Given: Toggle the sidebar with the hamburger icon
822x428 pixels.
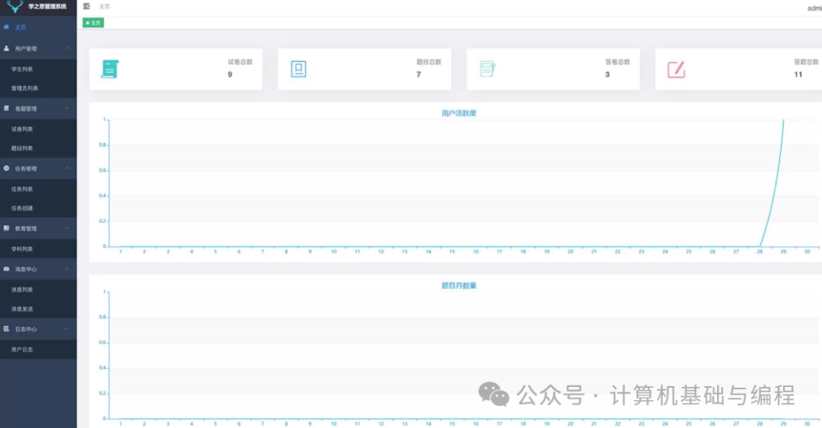Looking at the screenshot, I should (87, 6).
